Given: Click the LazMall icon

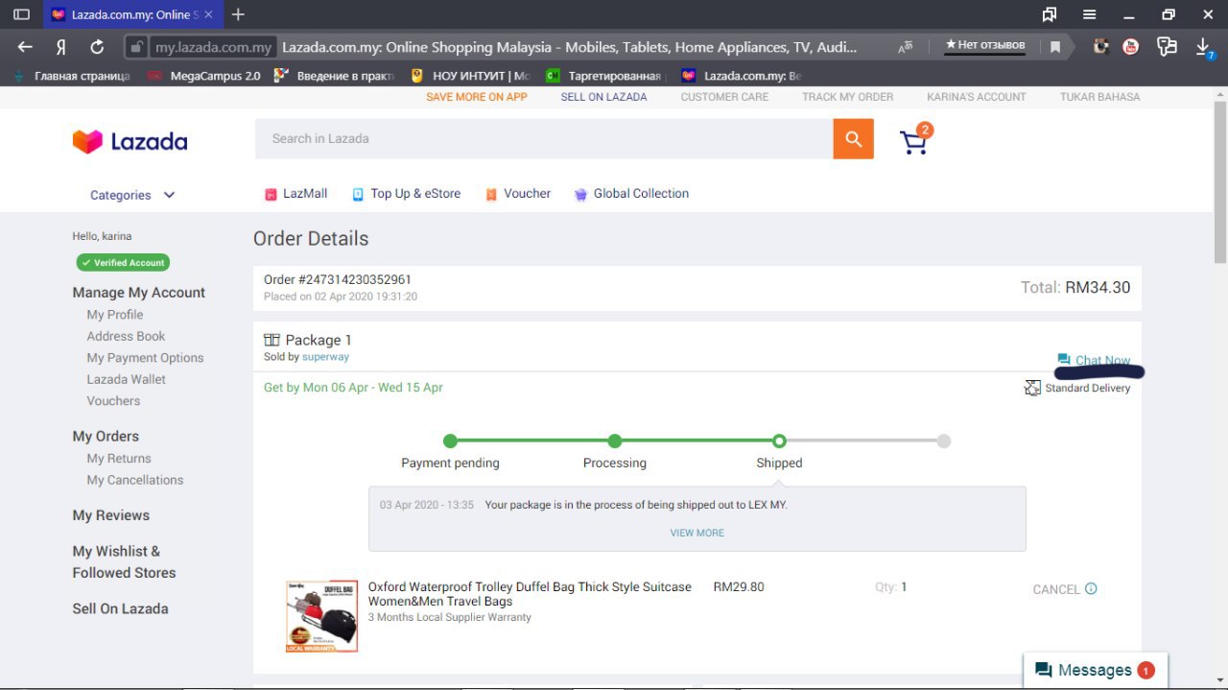Looking at the screenshot, I should (271, 194).
